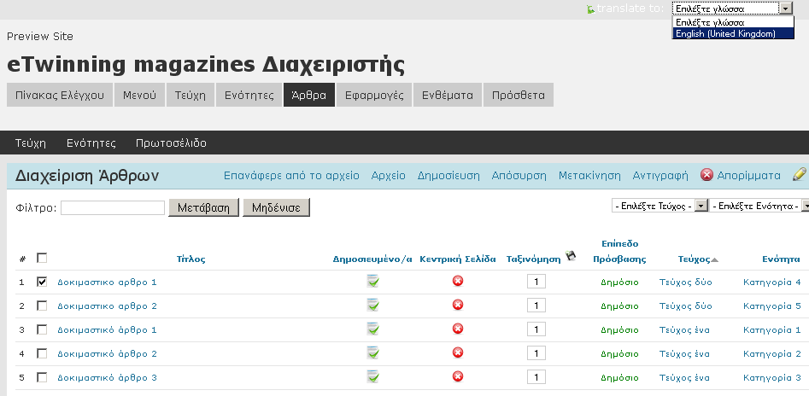The image size is (809, 396).
Task: Click the save order disk icon
Action: click(571, 255)
